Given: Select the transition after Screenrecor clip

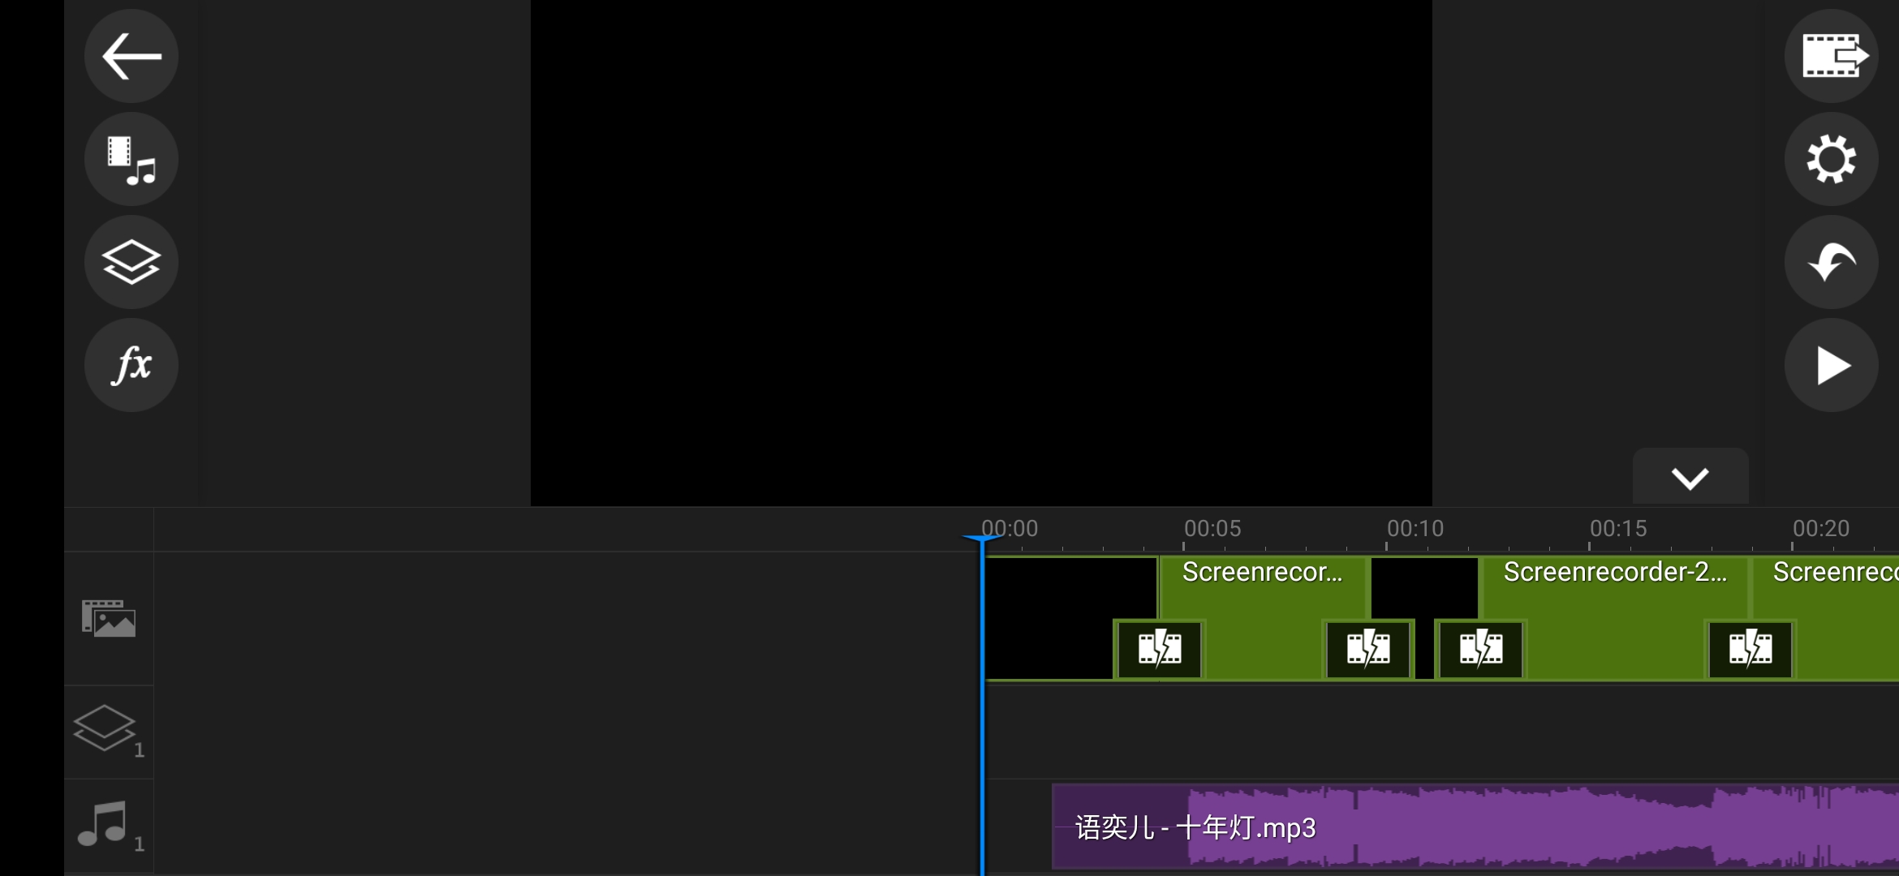Looking at the screenshot, I should click(1367, 649).
